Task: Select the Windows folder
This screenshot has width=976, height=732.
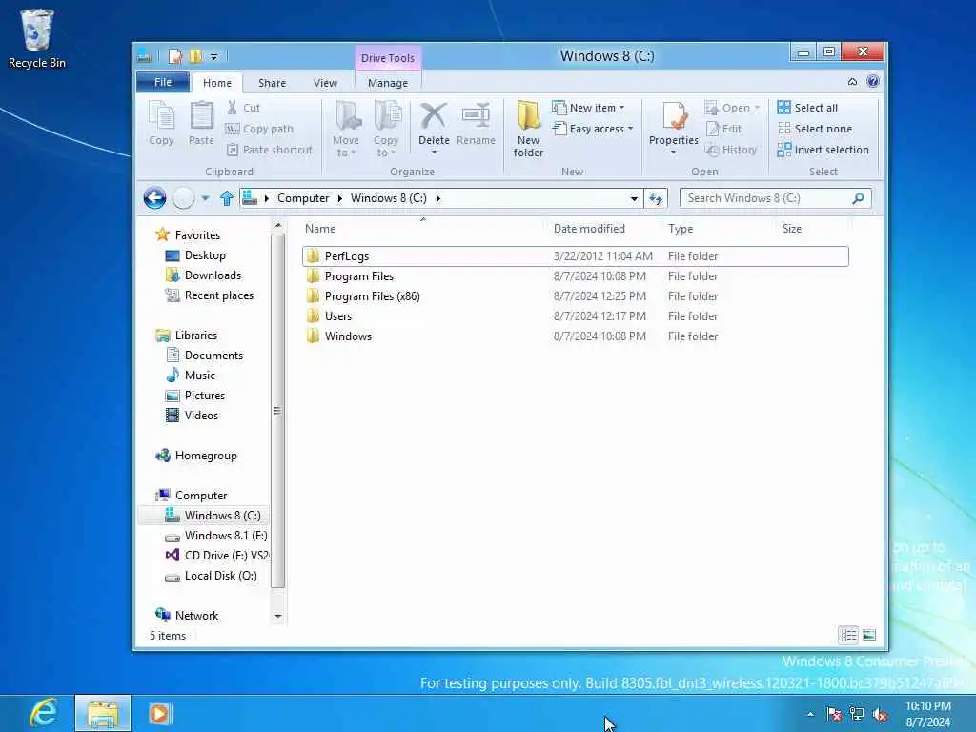Action: click(x=575, y=336)
